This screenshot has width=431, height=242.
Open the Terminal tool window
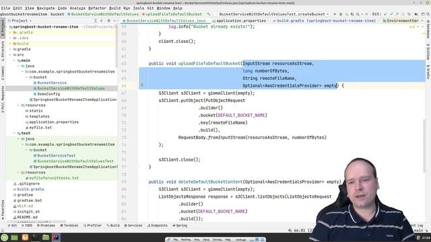pos(69,226)
